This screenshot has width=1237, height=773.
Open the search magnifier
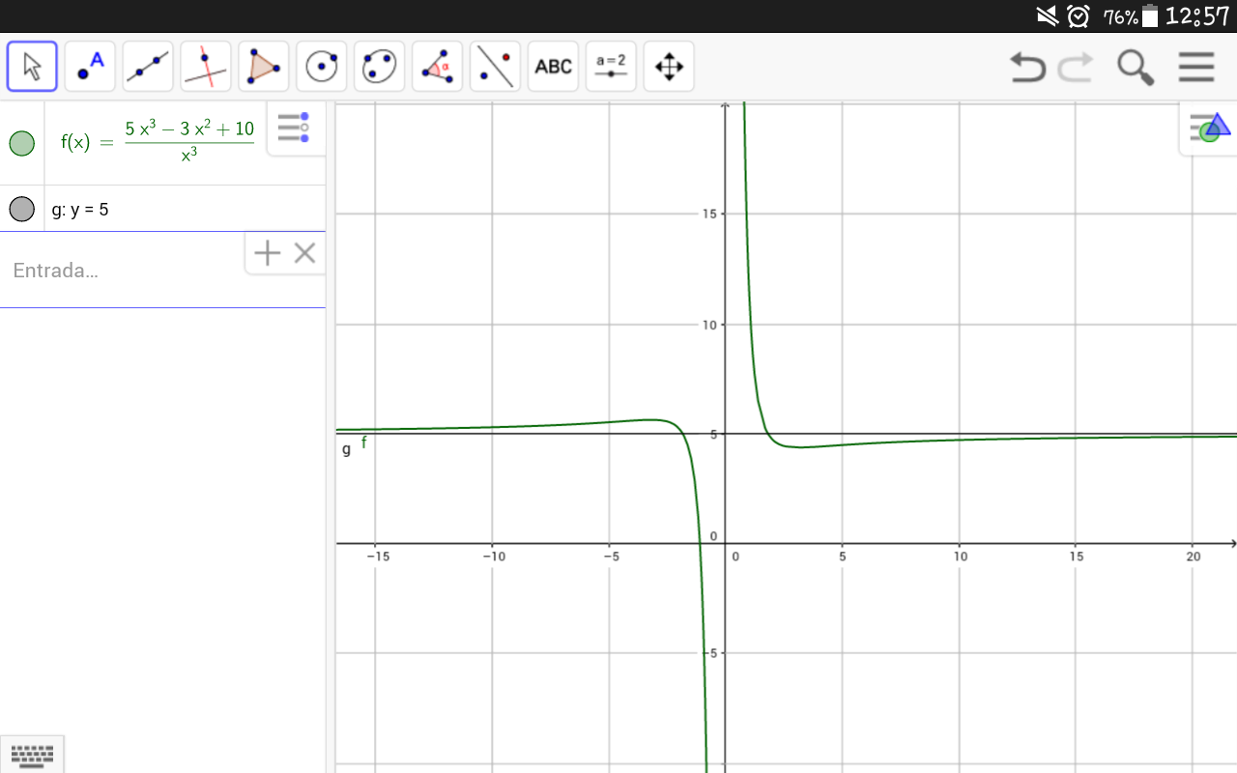(1135, 67)
